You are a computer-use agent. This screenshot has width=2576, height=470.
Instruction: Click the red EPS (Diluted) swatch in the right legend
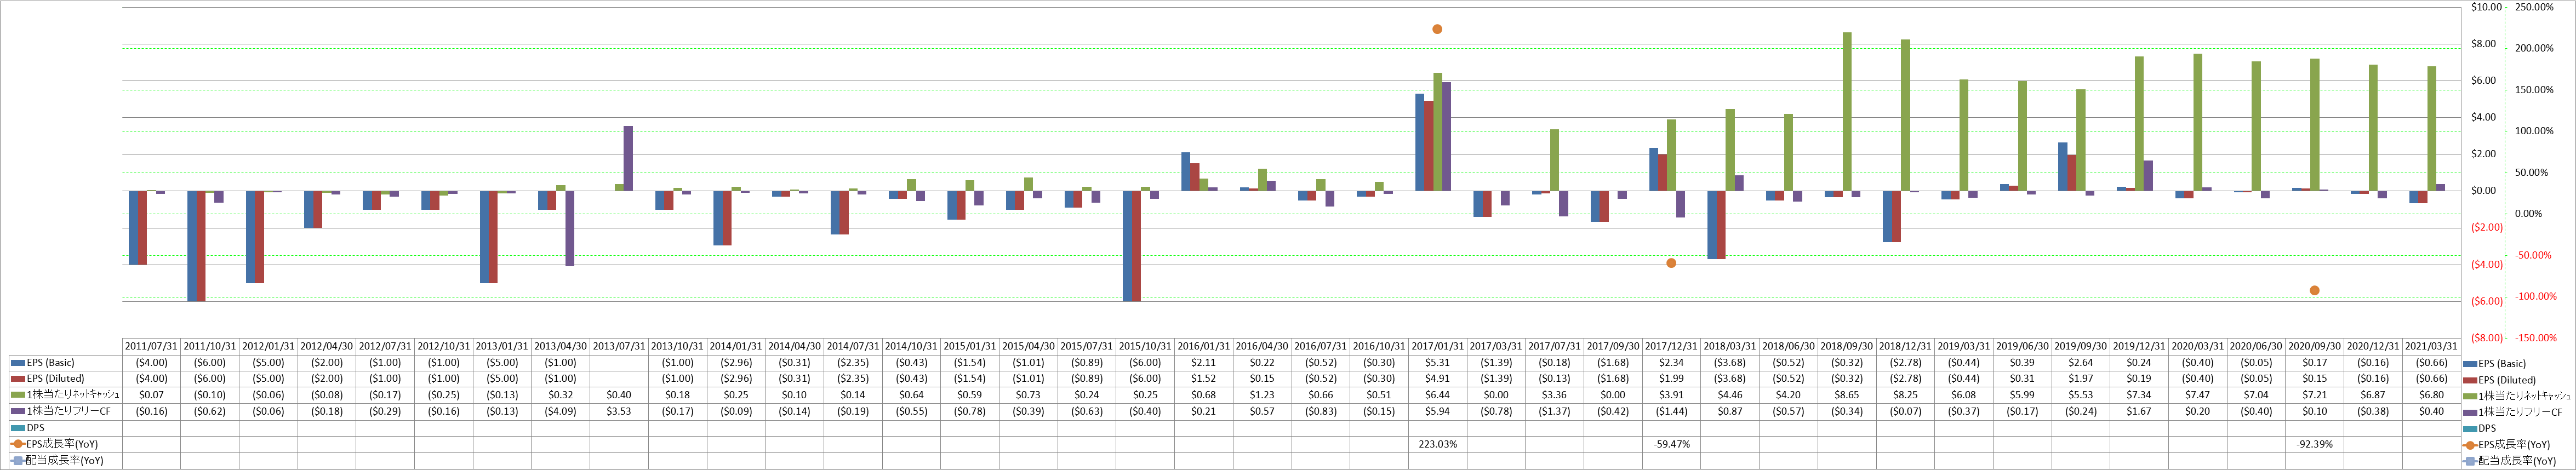(x=2469, y=380)
